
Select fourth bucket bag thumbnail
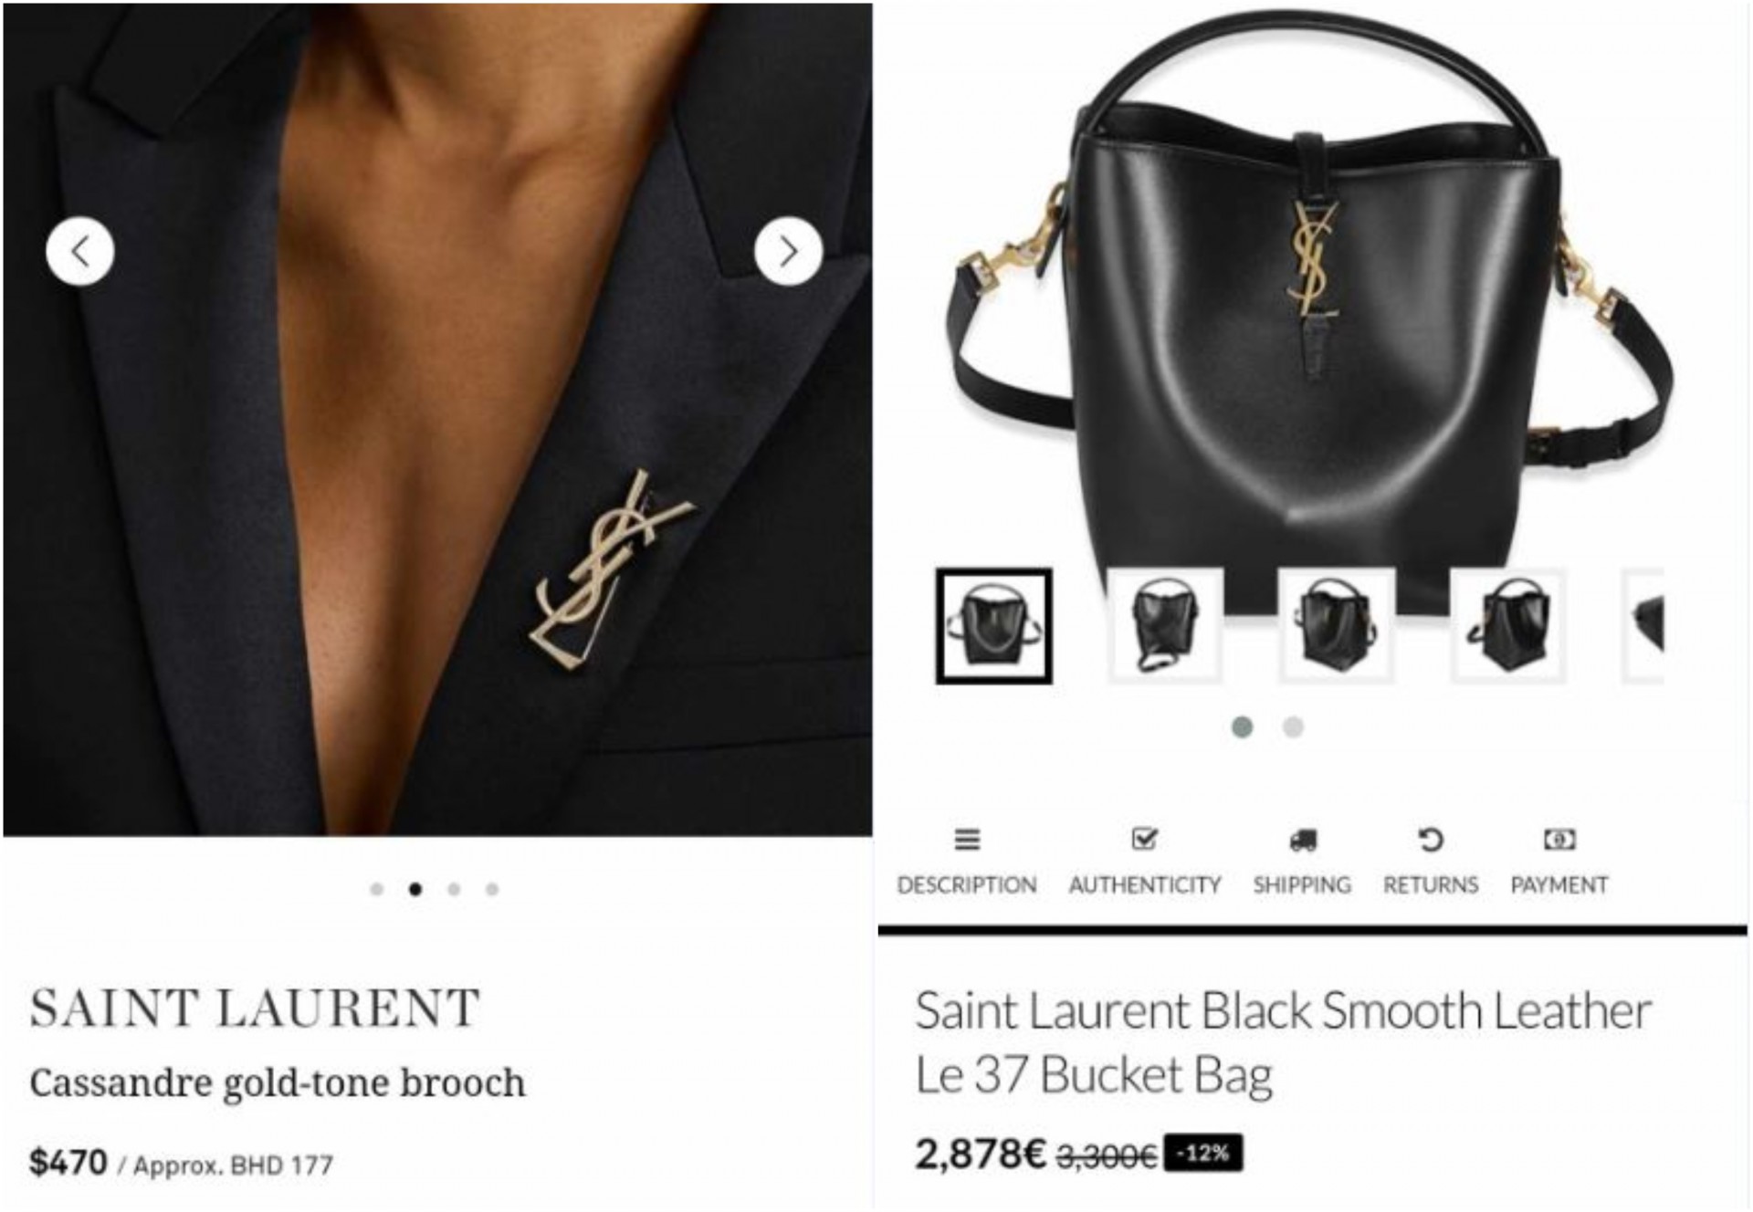1508,626
